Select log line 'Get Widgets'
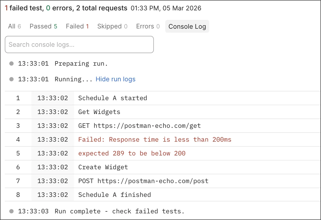Viewport: 321px width, 220px height. coord(99,112)
